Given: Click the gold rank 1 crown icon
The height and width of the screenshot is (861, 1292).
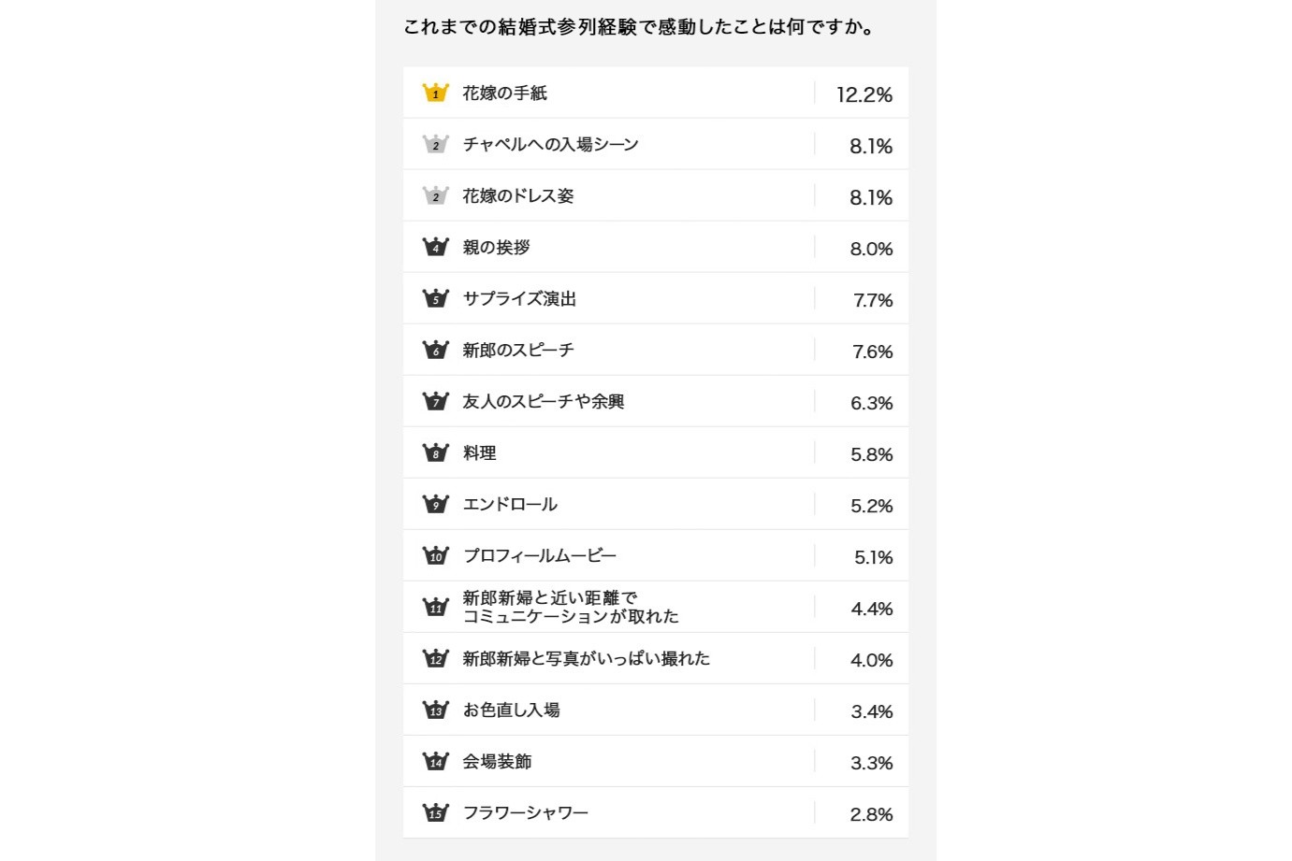Looking at the screenshot, I should click(x=435, y=93).
